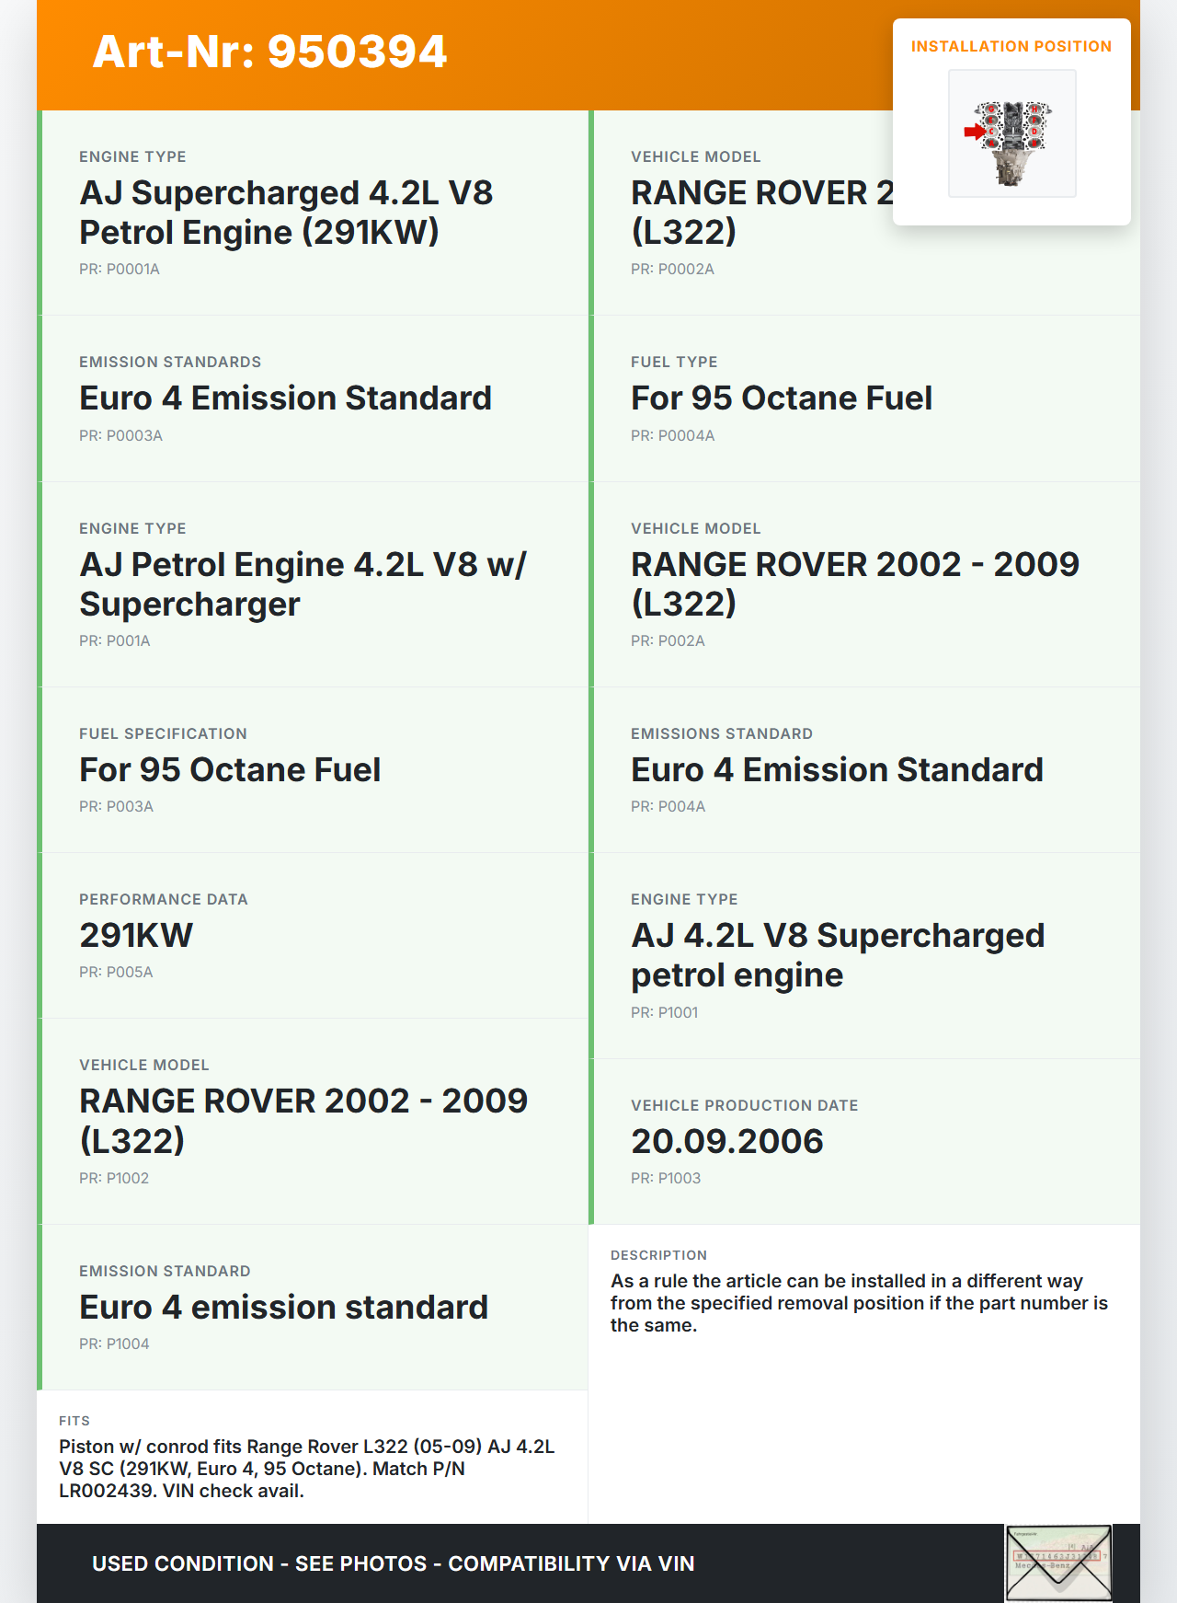Select AJ Petrol Engine 4.2L V8 w/ Supercharger
Image resolution: width=1177 pixels, height=1603 pixels.
click(303, 584)
